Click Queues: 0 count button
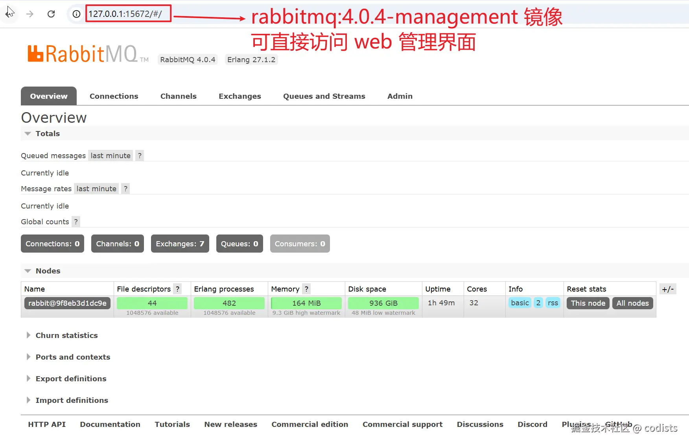Screen dimensions: 689x445 pos(239,244)
